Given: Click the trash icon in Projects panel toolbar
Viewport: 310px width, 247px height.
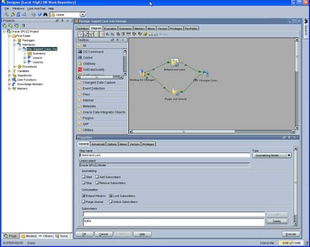Looking at the screenshot, I should [23, 25].
